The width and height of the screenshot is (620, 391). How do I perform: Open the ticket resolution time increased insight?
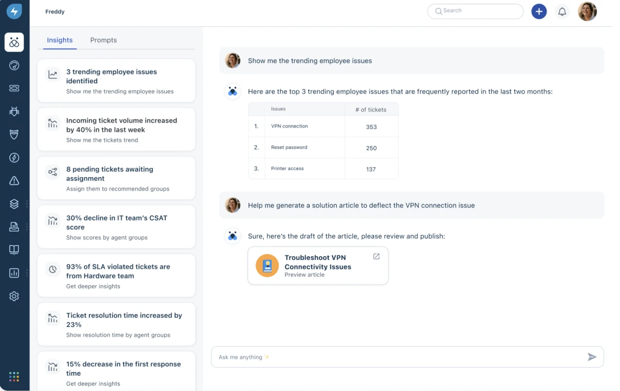pos(116,324)
